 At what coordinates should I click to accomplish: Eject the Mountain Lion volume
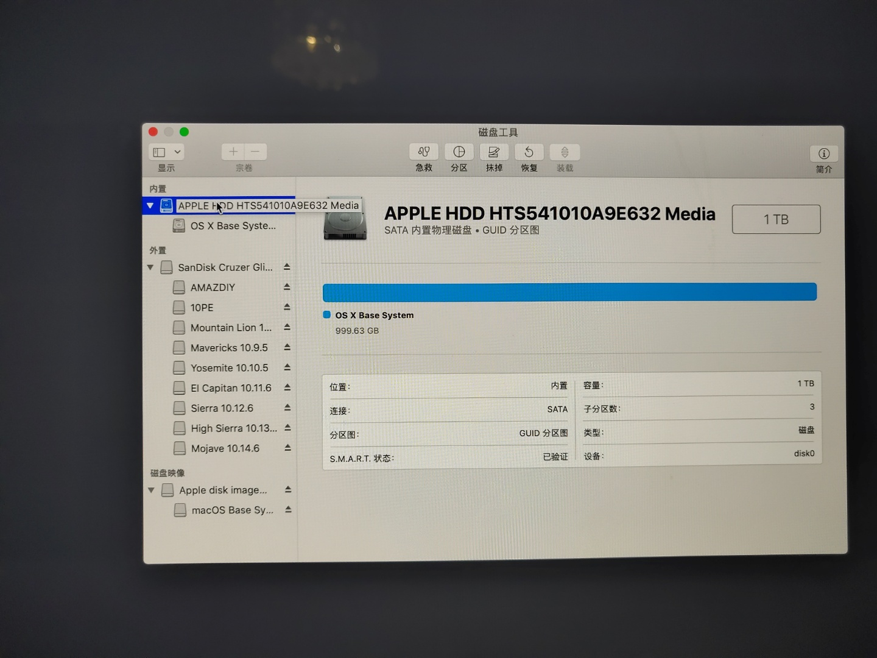[x=287, y=327]
